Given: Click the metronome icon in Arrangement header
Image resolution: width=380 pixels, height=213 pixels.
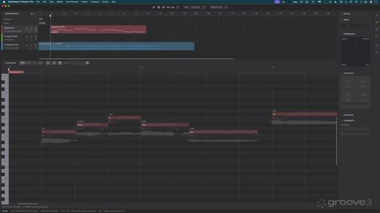Looking at the screenshot, I should 31,14.
